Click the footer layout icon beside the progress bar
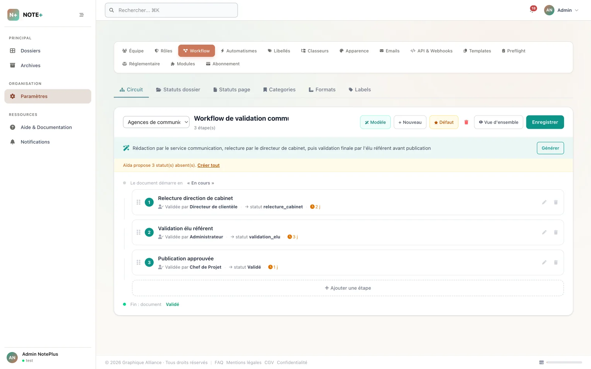 pyautogui.click(x=542, y=362)
